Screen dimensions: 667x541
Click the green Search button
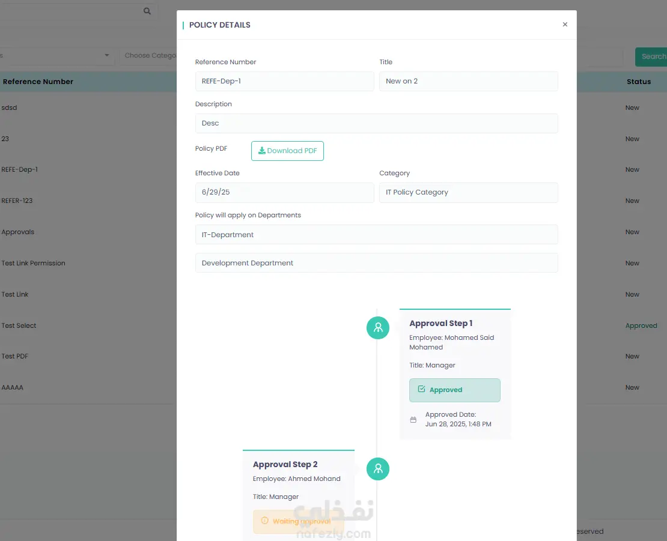[651, 56]
